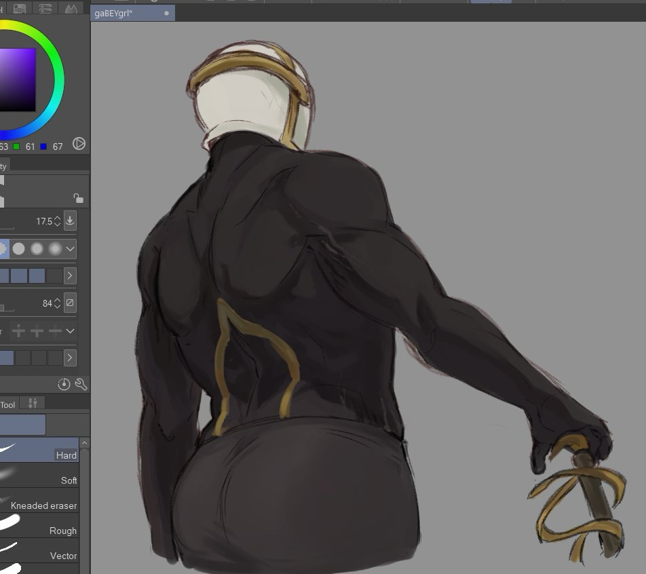Screen dimensions: 646x574
Task: Select the second anti-aliasing circle option
Action: [19, 249]
